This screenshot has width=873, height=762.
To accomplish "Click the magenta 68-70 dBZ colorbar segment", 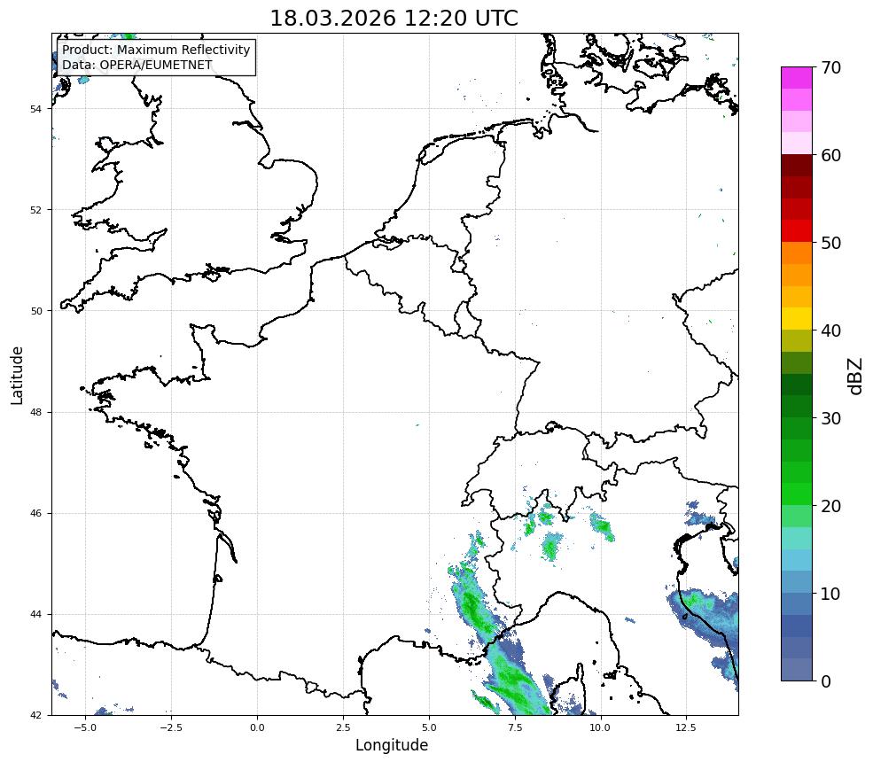I will coord(797,78).
